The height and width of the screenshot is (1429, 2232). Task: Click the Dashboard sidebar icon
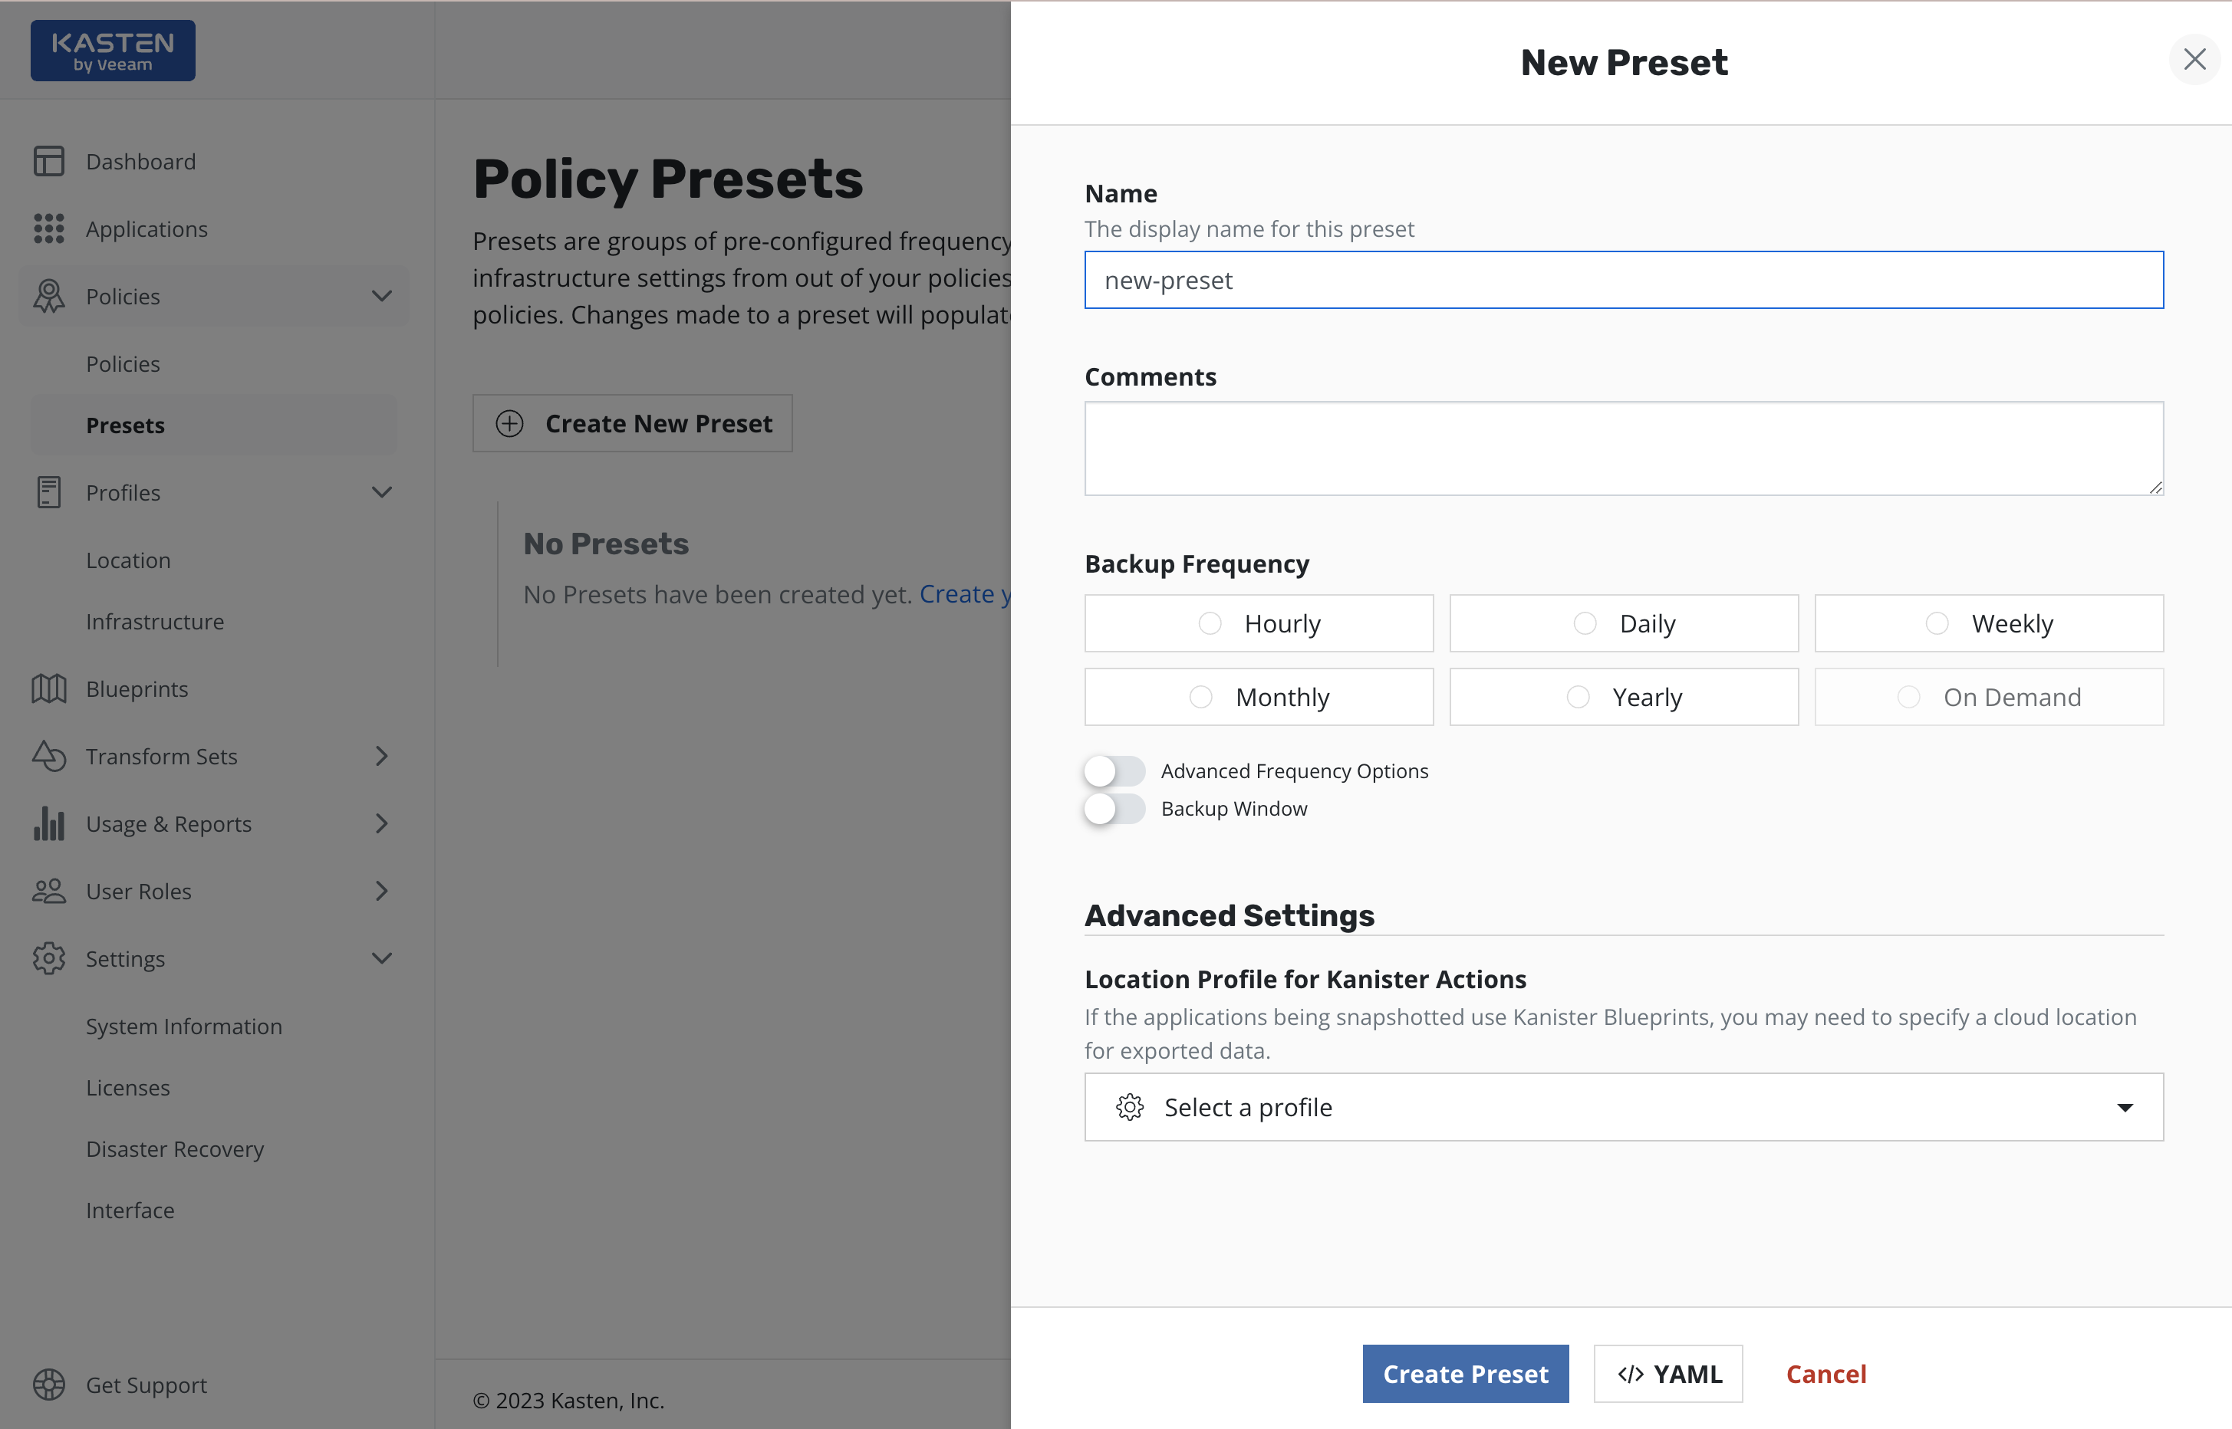(x=48, y=162)
